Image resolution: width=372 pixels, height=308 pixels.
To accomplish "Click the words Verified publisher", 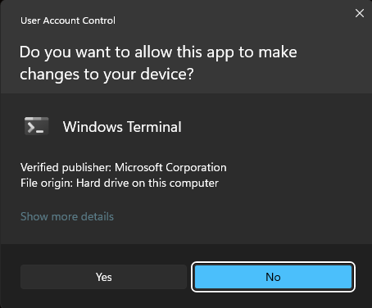I will [x=66, y=167].
